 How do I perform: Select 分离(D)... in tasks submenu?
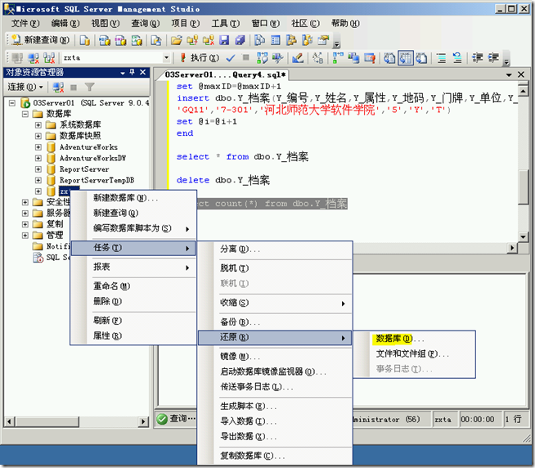(275, 250)
